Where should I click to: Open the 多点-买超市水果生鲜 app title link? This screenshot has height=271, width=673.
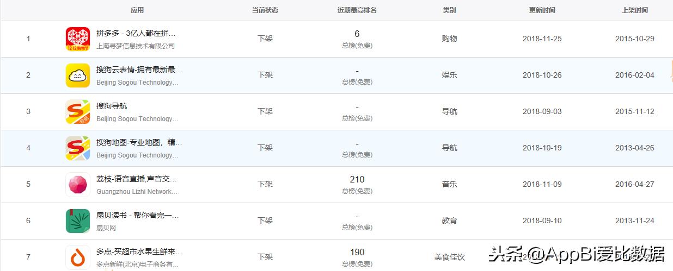click(x=139, y=251)
